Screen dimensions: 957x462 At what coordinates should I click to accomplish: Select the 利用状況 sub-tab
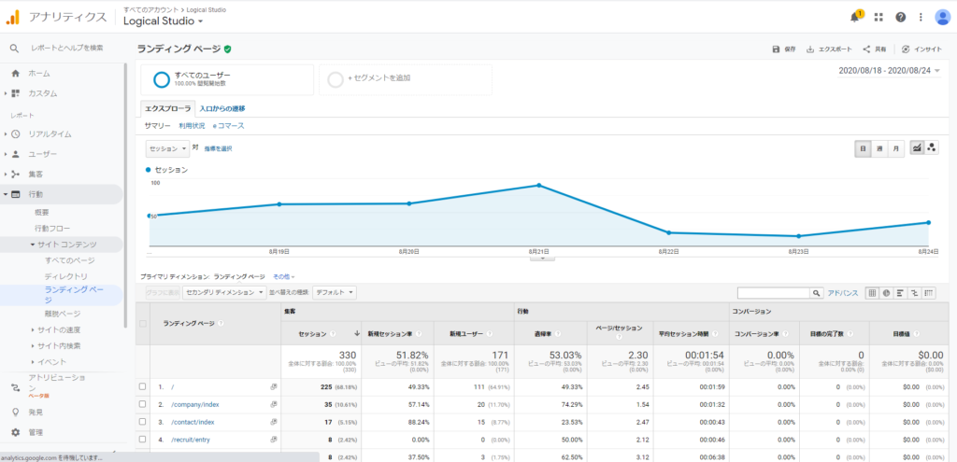pyautogui.click(x=192, y=126)
